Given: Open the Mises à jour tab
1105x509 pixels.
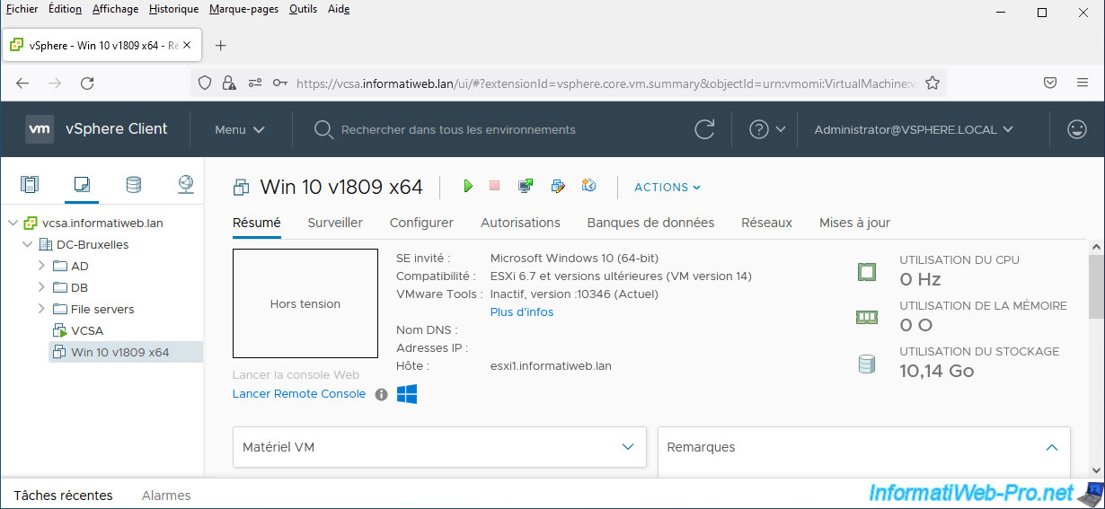Looking at the screenshot, I should (x=854, y=223).
